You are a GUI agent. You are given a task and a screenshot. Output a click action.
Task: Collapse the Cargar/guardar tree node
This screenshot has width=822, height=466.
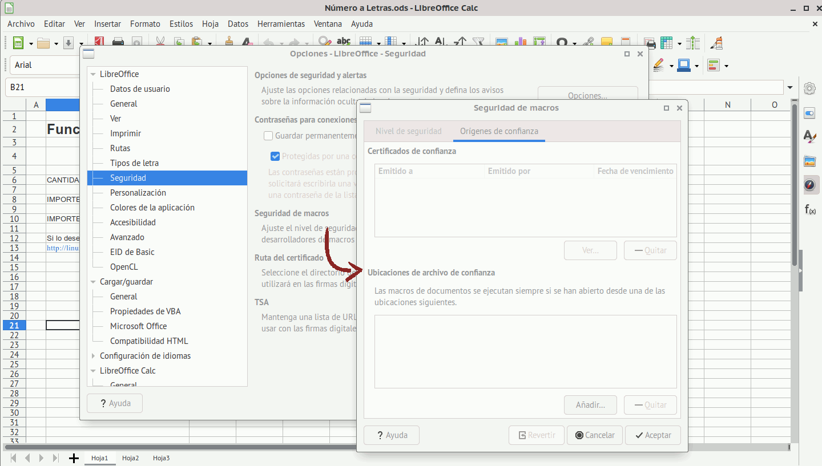pyautogui.click(x=94, y=282)
